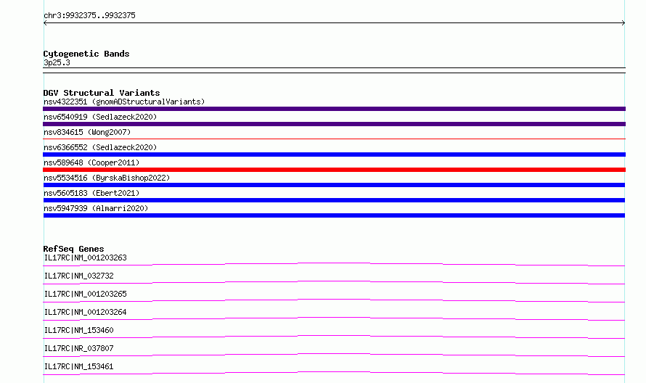Click magenta gene line under IL17RC|NM_153460
The height and width of the screenshot is (383, 646).
pyautogui.click(x=334, y=337)
